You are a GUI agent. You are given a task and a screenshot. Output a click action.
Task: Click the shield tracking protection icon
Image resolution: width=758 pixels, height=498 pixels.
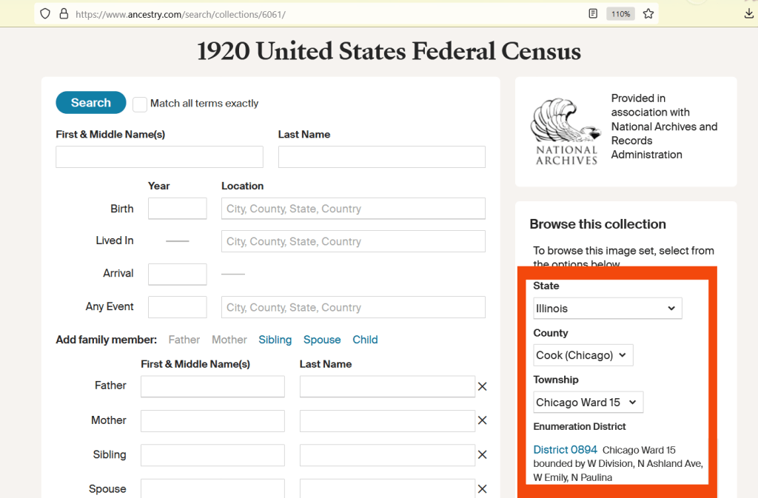45,13
